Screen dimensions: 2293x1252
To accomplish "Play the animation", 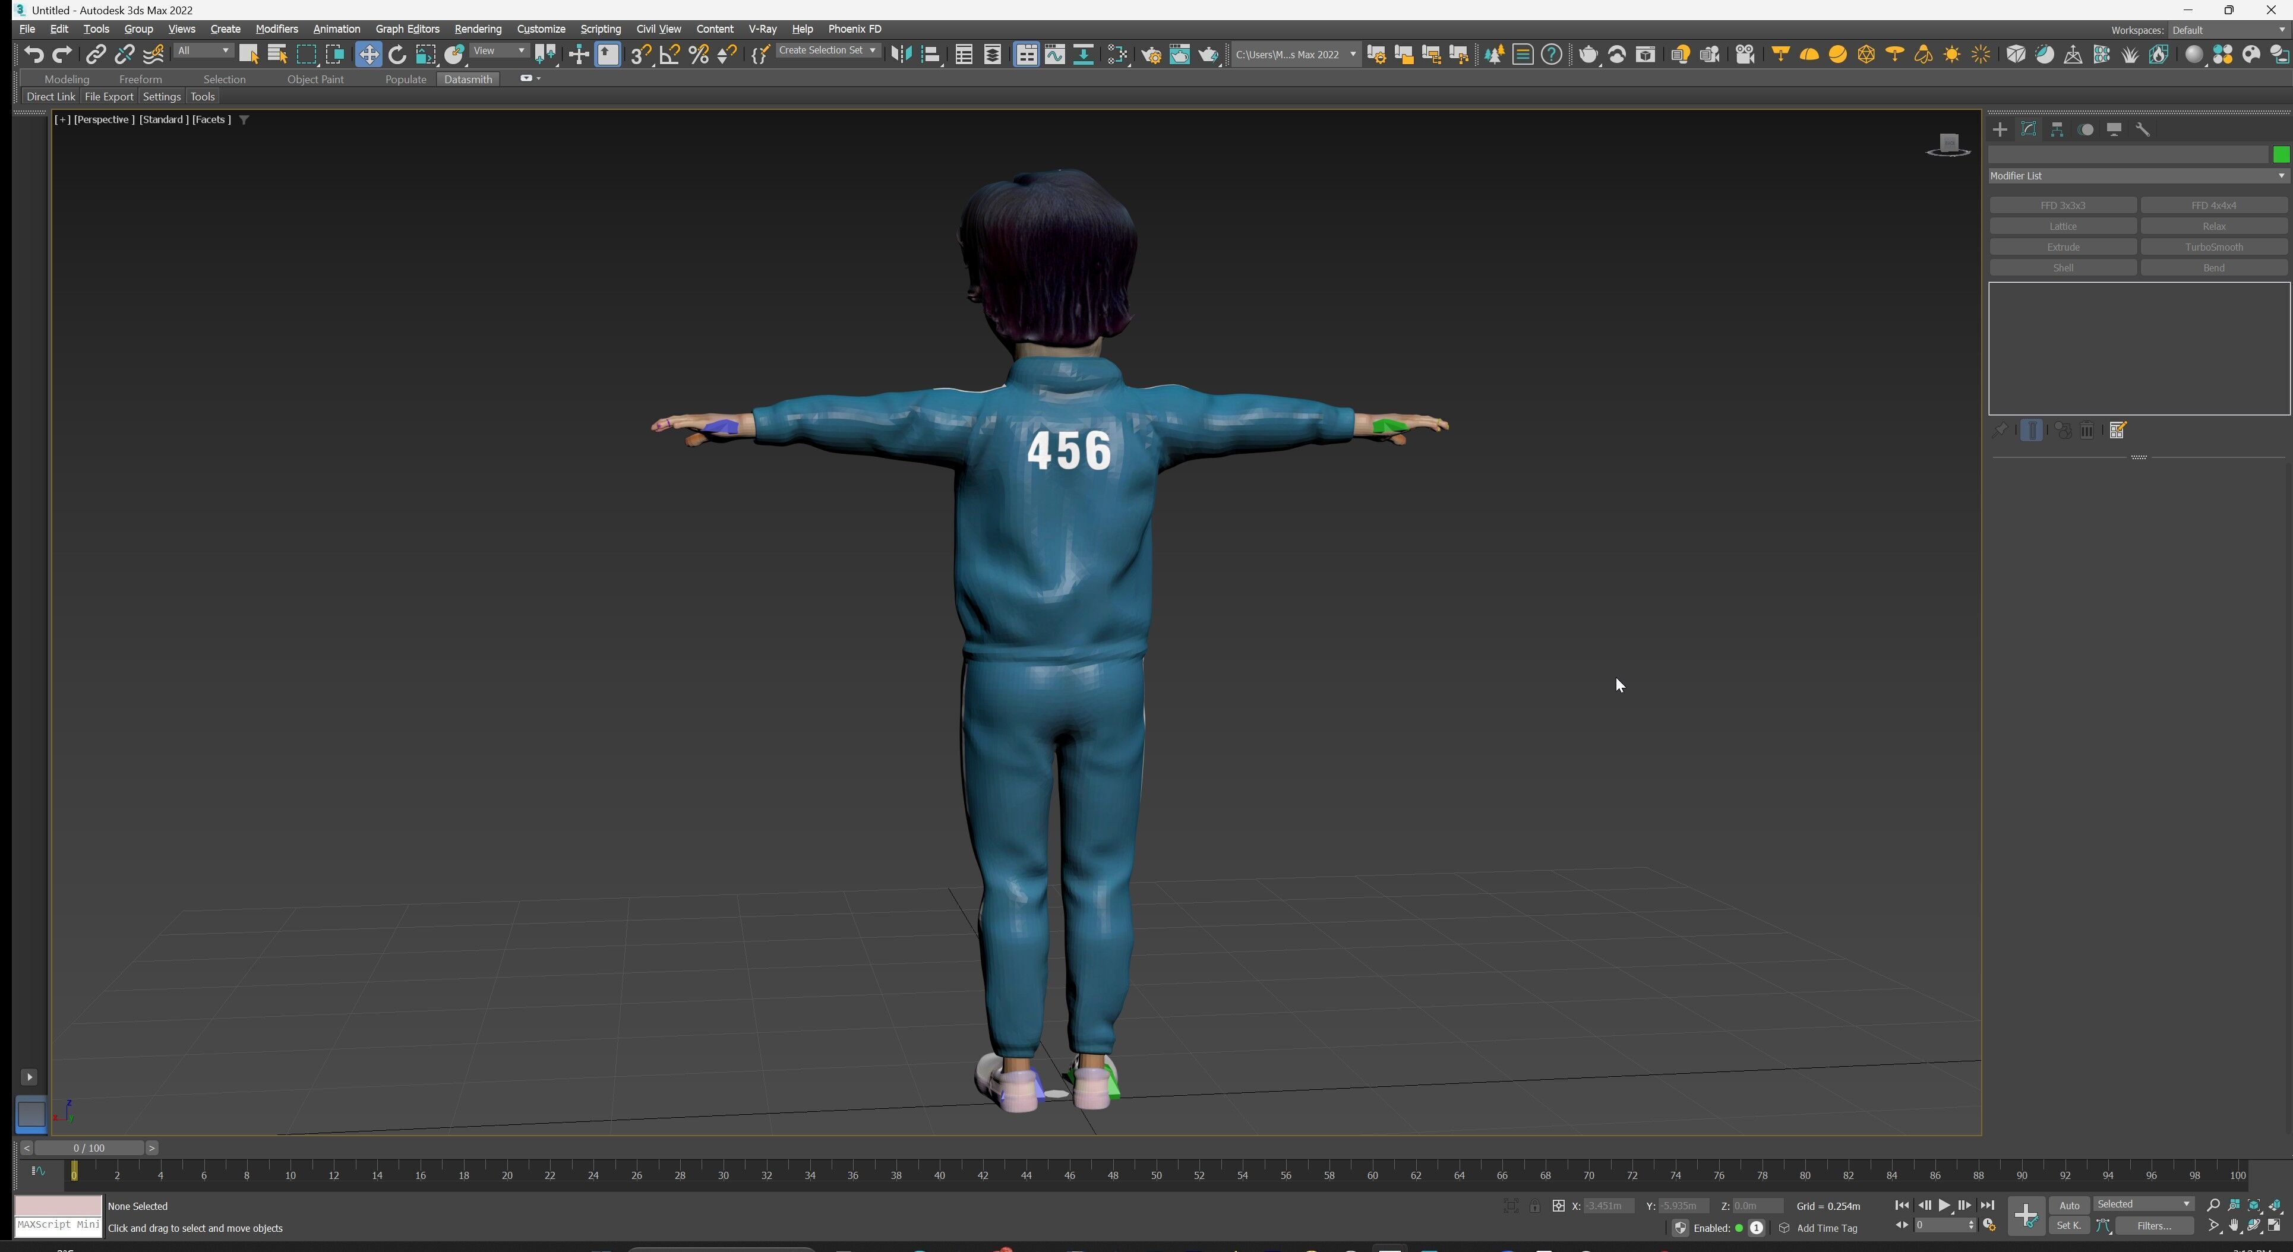I will [1944, 1206].
